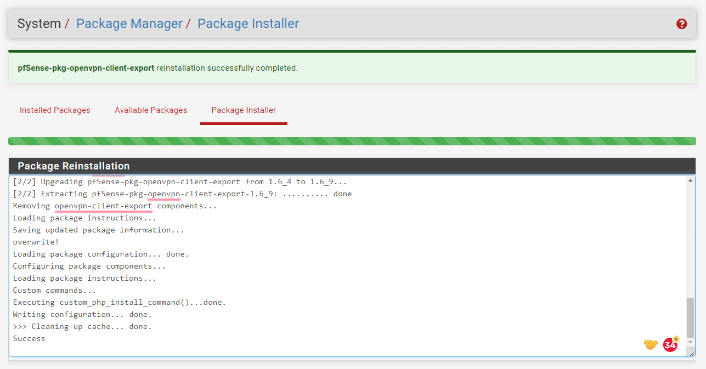Click inside the package log textarea

tap(352, 266)
